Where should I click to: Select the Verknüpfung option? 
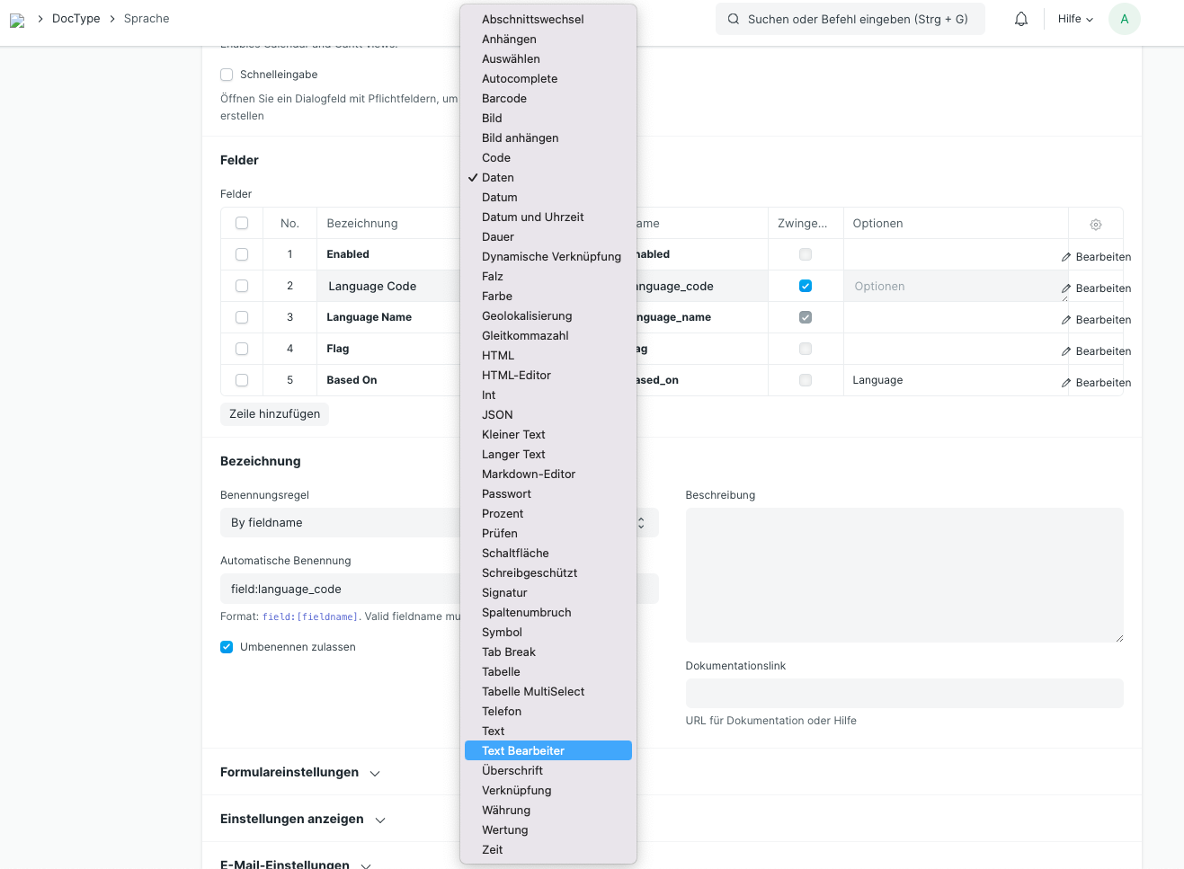pos(548,790)
